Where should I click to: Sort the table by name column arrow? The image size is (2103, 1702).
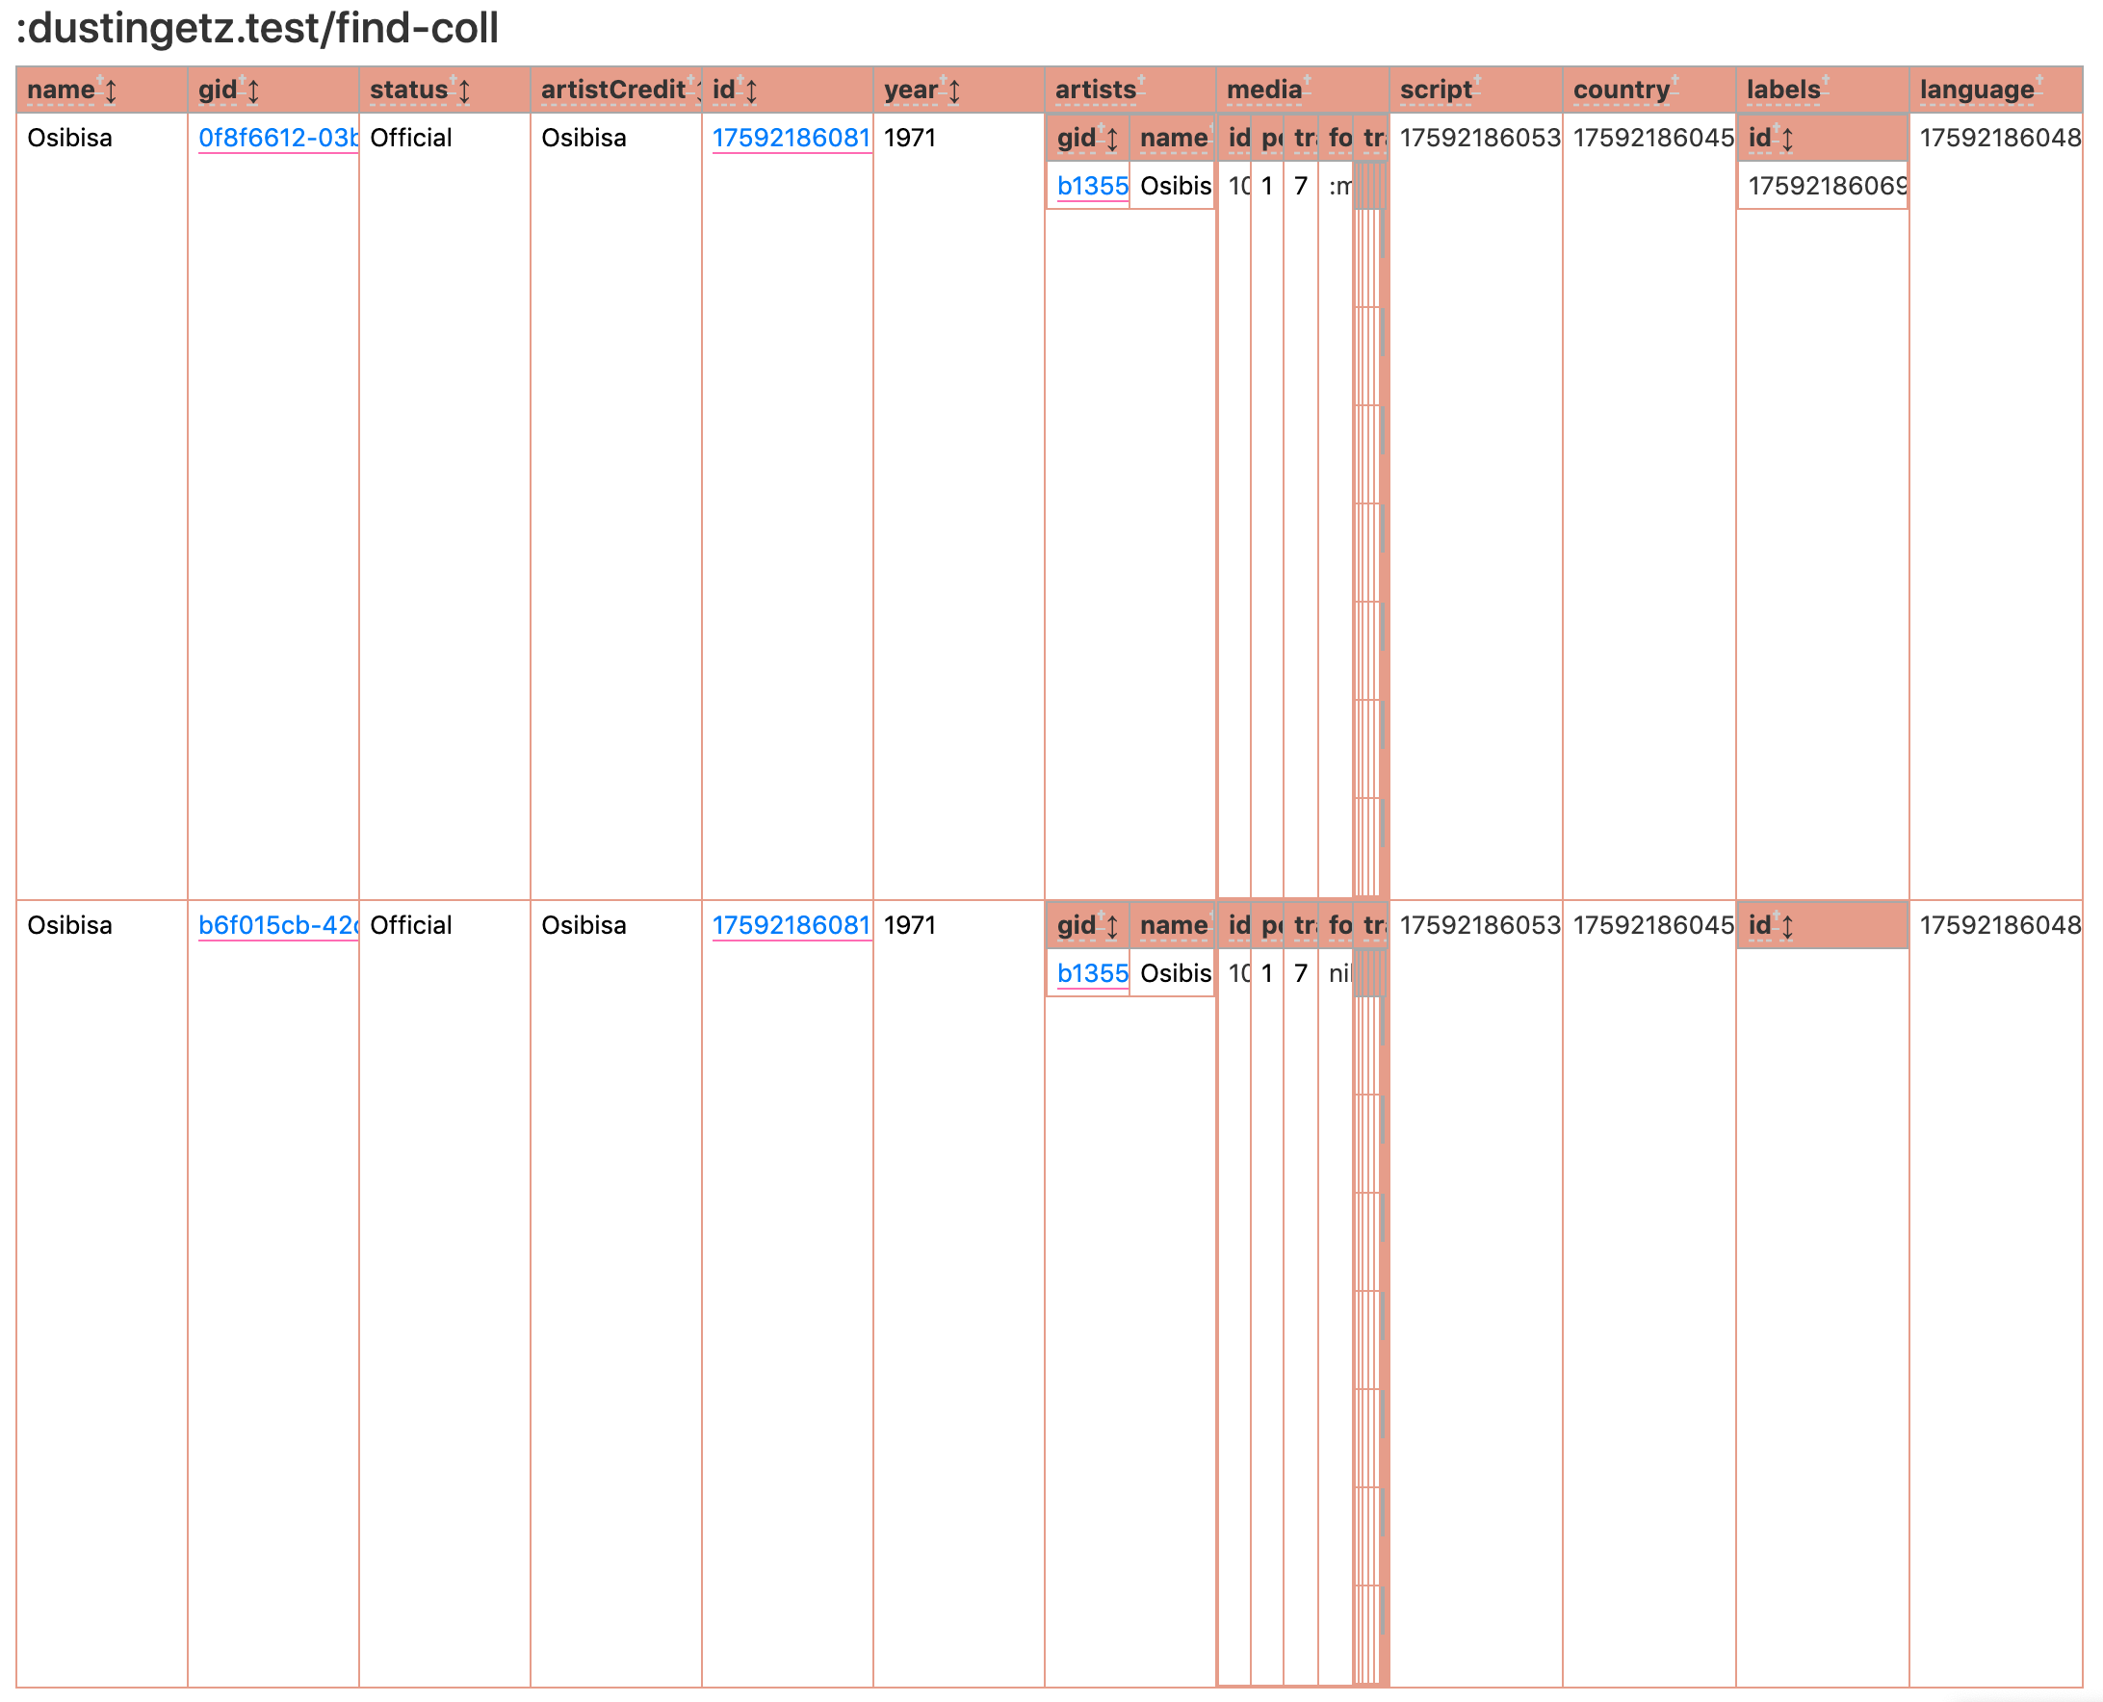111,91
